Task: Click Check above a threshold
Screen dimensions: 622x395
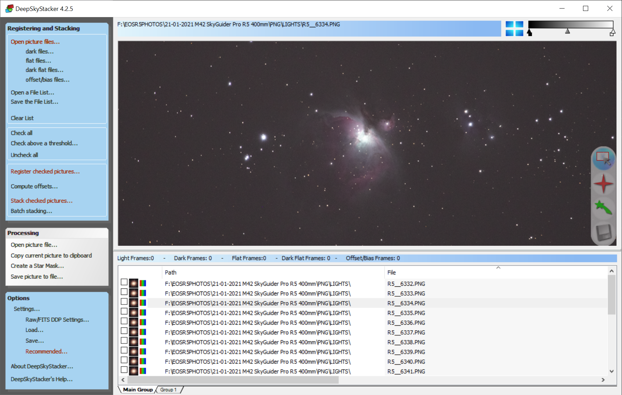Action: (x=44, y=143)
